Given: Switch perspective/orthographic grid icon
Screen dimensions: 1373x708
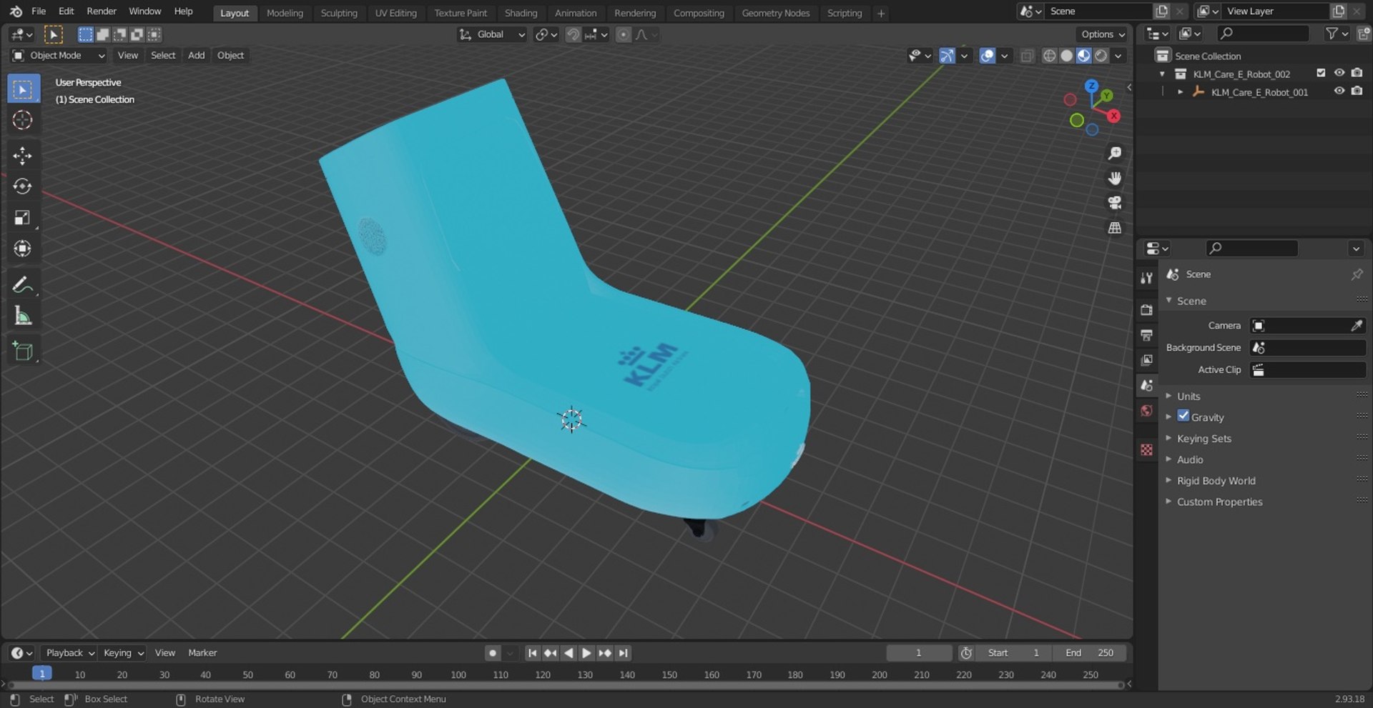Looking at the screenshot, I should pyautogui.click(x=1114, y=228).
